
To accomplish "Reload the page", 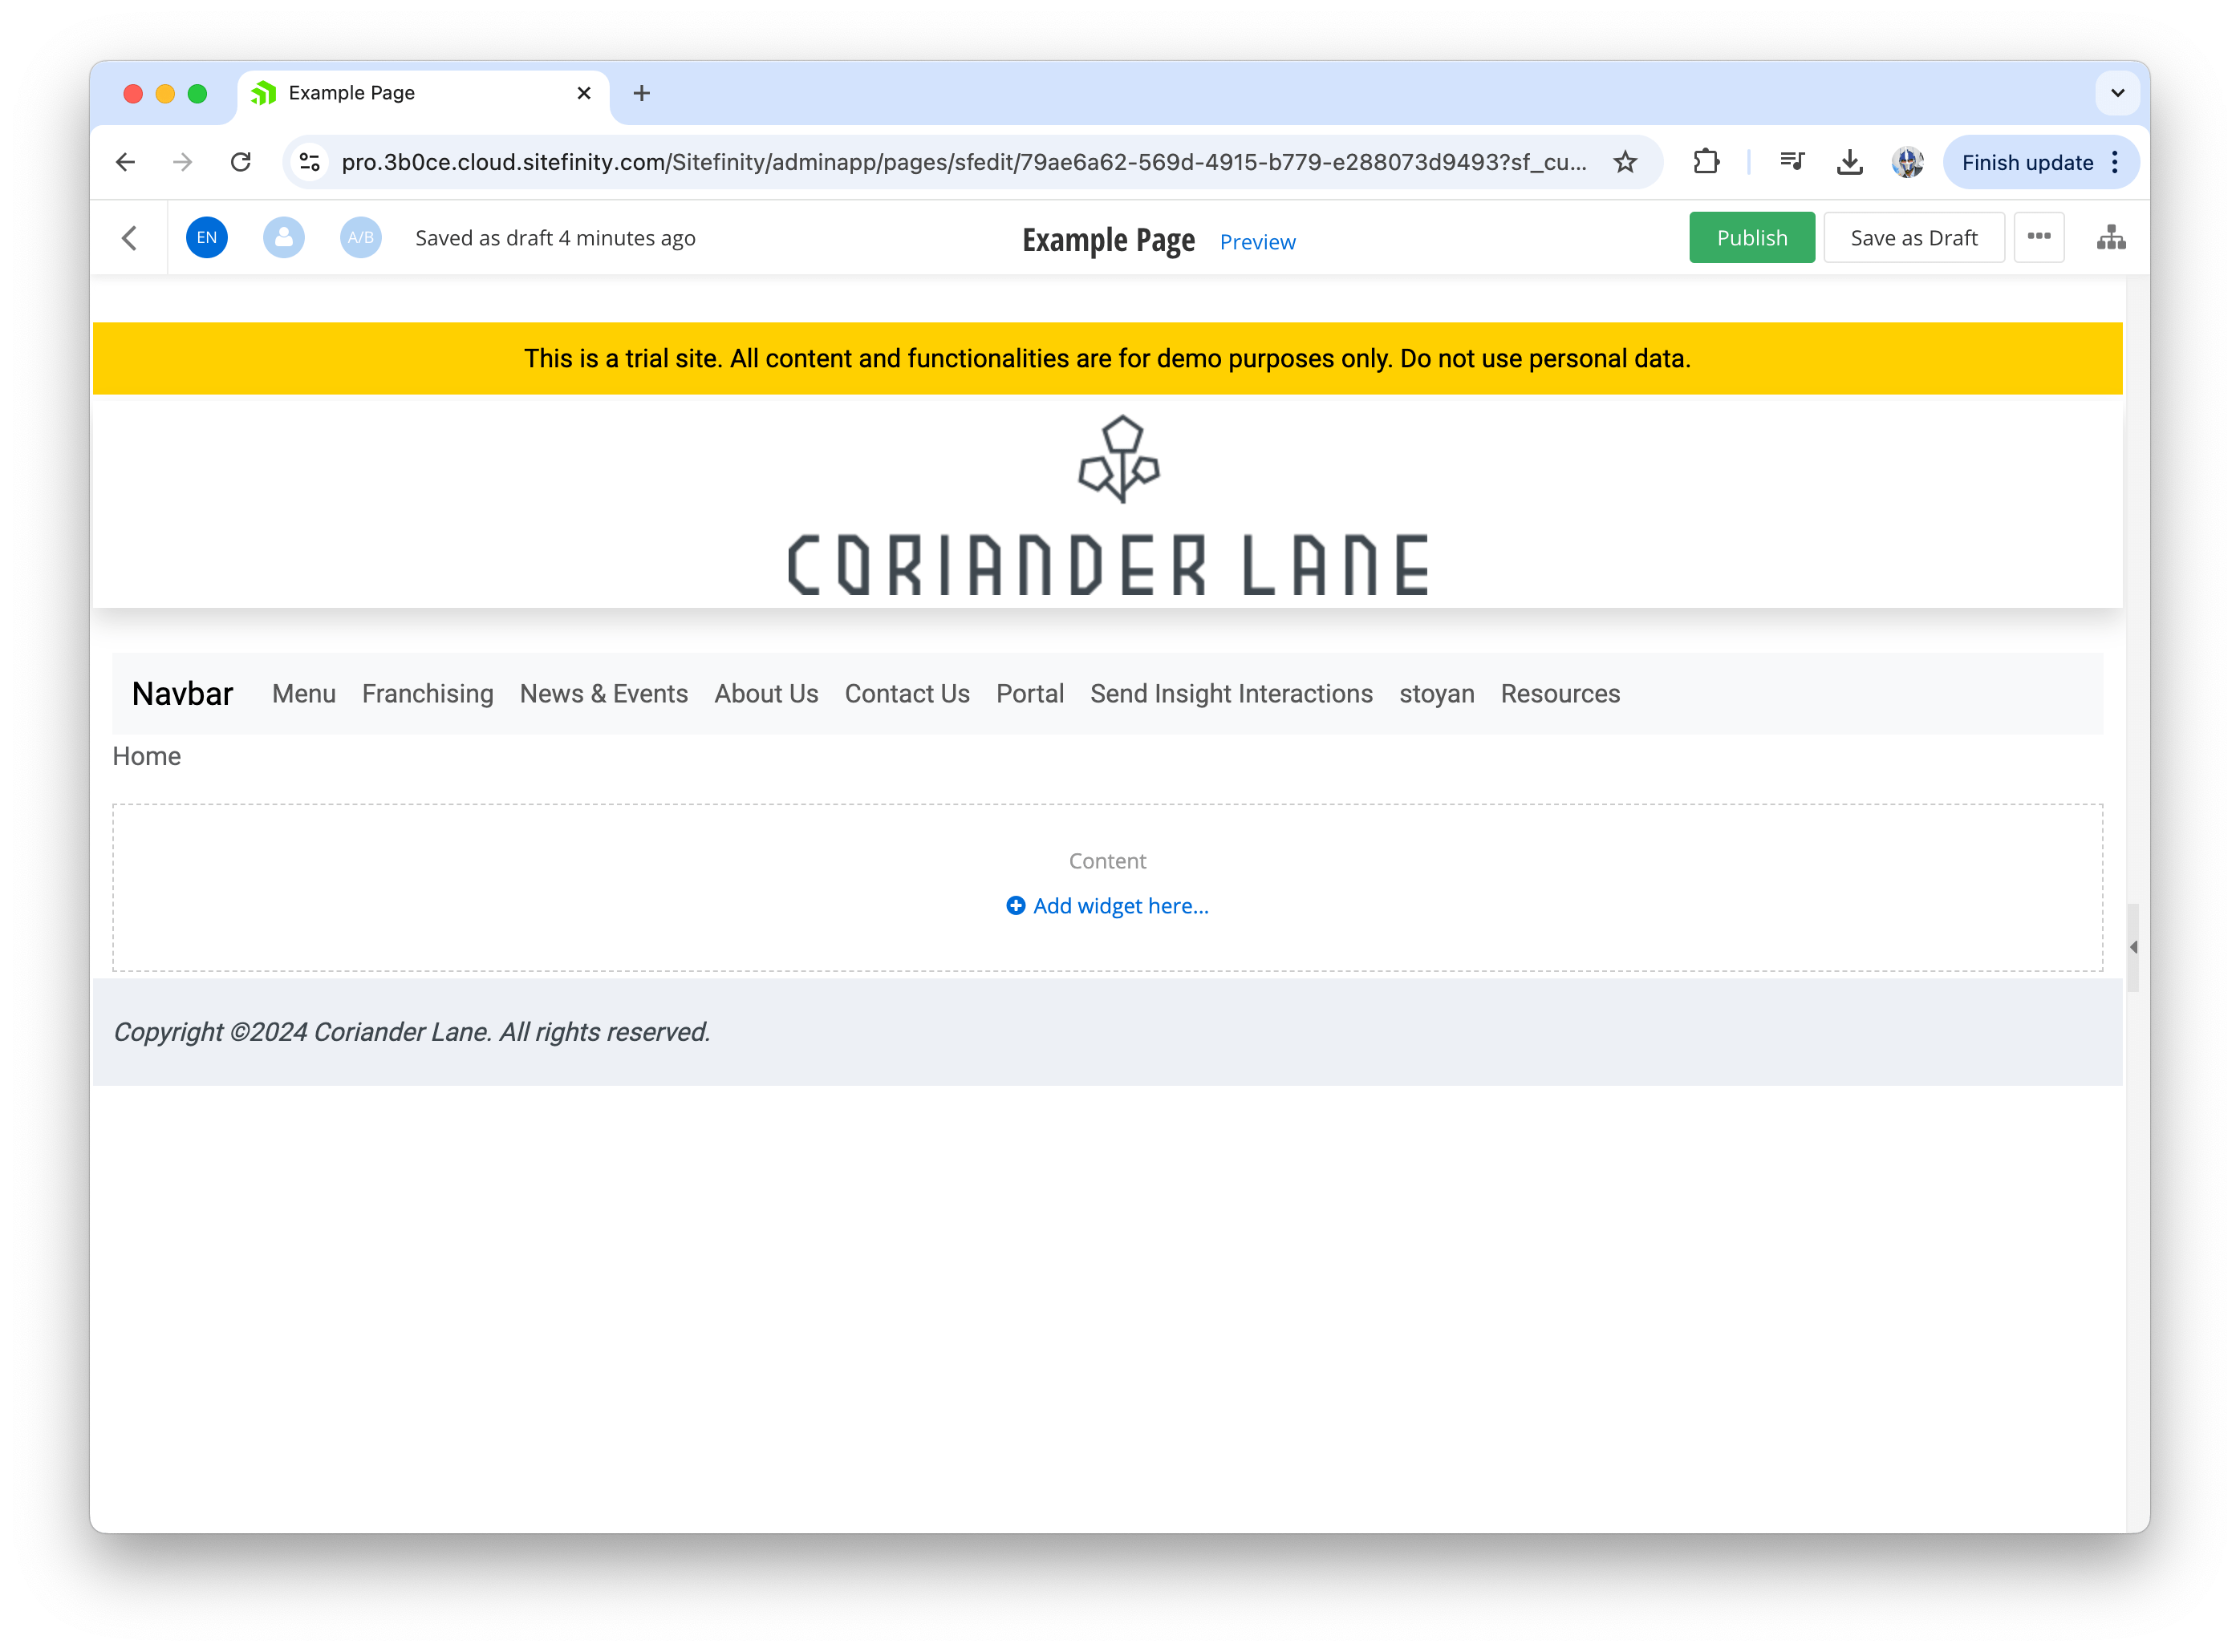I will pos(241,162).
